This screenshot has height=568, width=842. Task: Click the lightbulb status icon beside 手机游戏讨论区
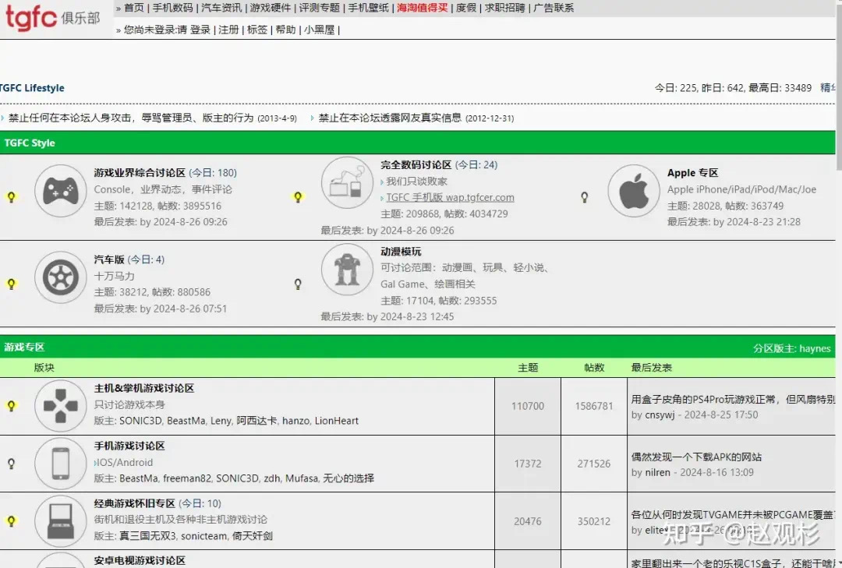pos(11,464)
